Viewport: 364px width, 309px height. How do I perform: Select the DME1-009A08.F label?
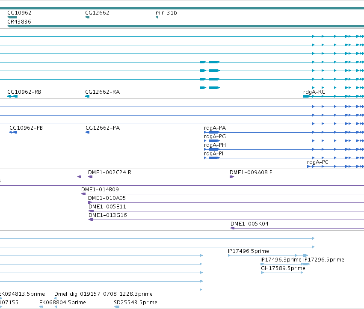pos(251,172)
